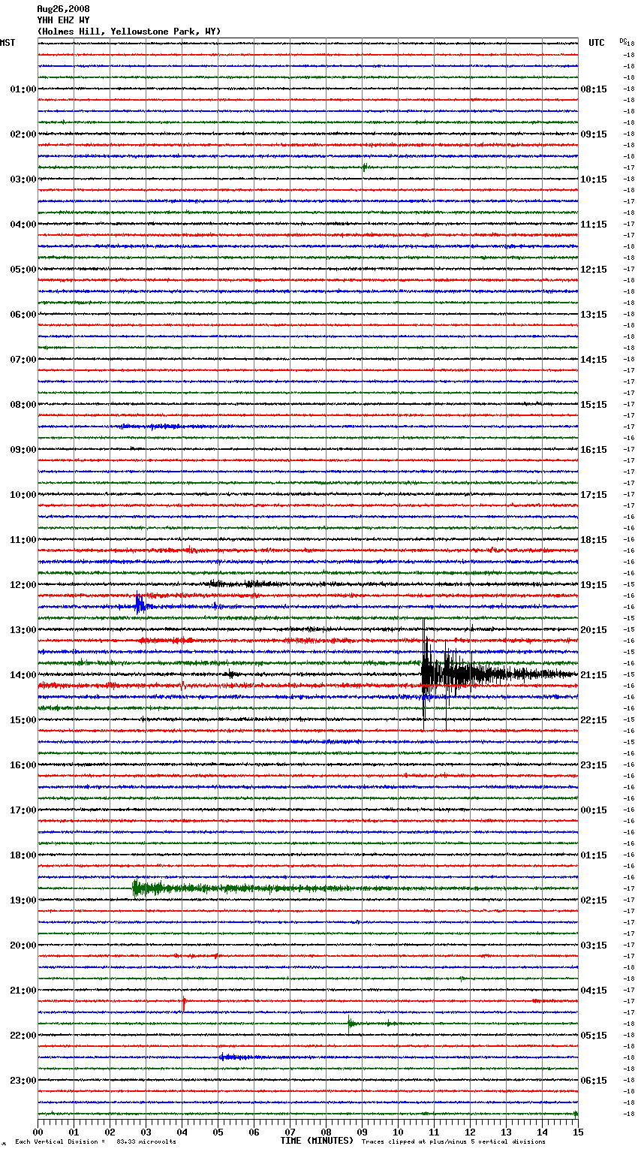Click minute "00" on the bottom time axis
Viewport: 638px width, 1152px height.
38,1132
